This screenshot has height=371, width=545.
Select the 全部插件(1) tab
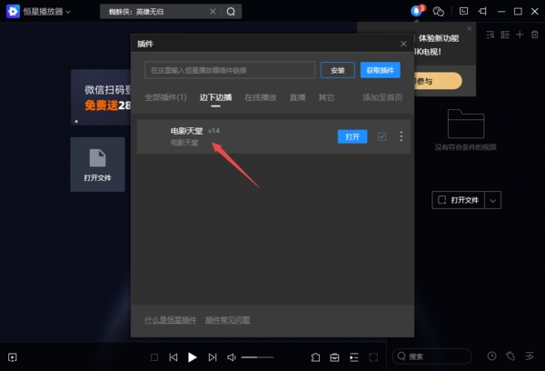(165, 97)
